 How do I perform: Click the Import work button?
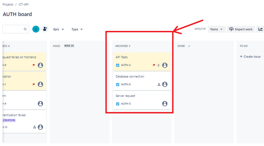241,29
